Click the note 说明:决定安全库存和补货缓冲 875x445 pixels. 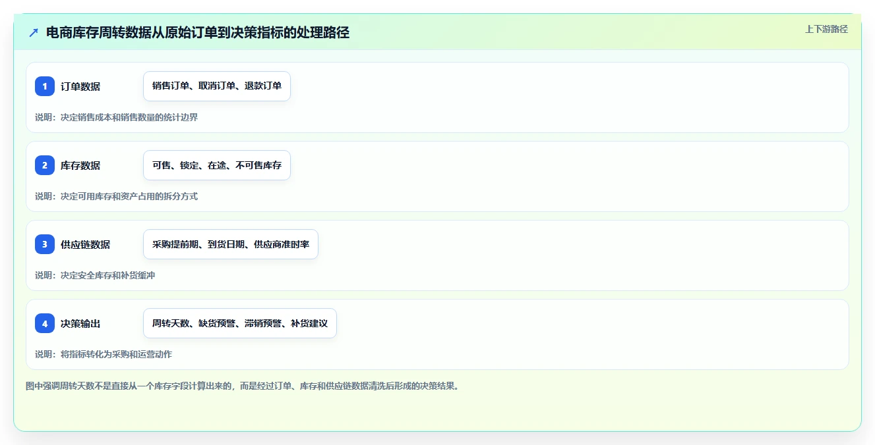(95, 275)
